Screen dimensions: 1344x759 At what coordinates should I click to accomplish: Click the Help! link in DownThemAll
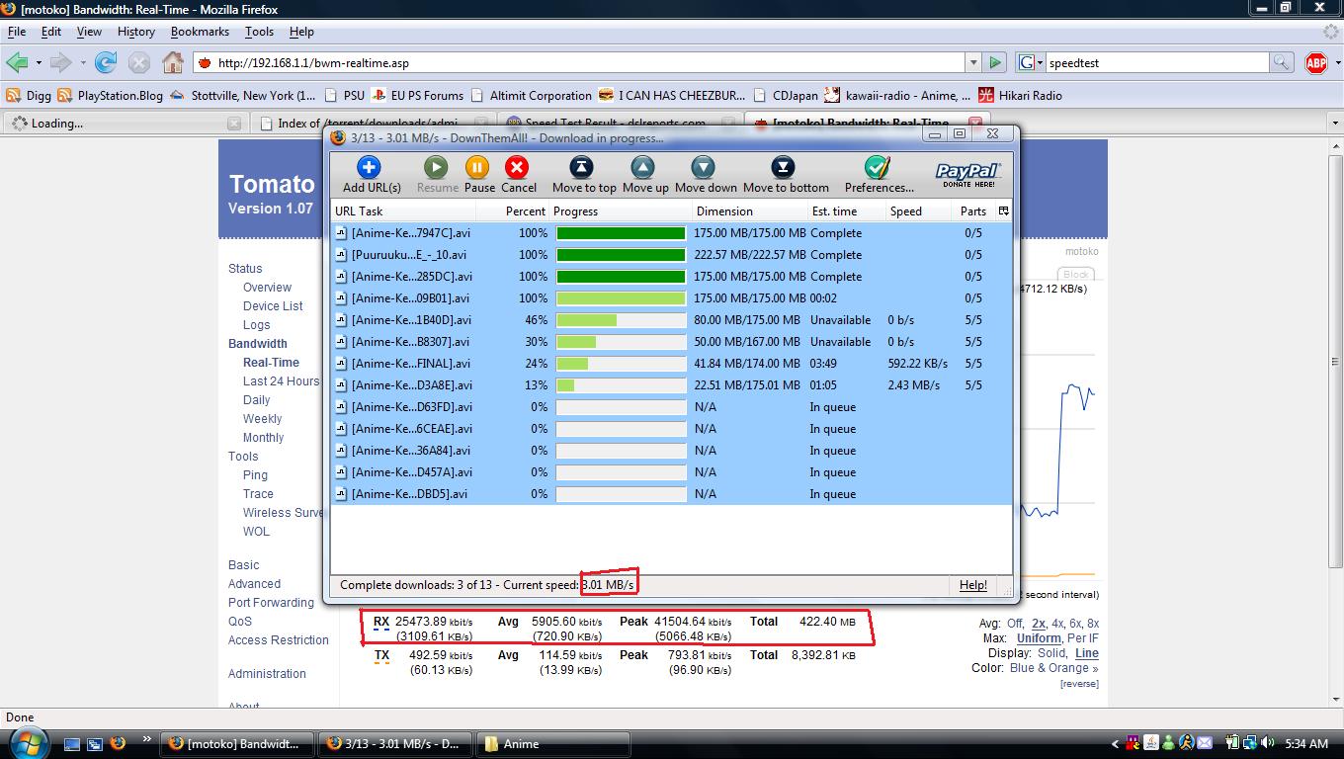tap(972, 585)
